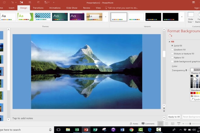
Task: Pick the orange standard color swatch
Action: [197, 93]
